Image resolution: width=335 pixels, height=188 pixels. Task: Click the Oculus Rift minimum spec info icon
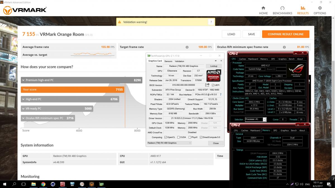point(284,47)
